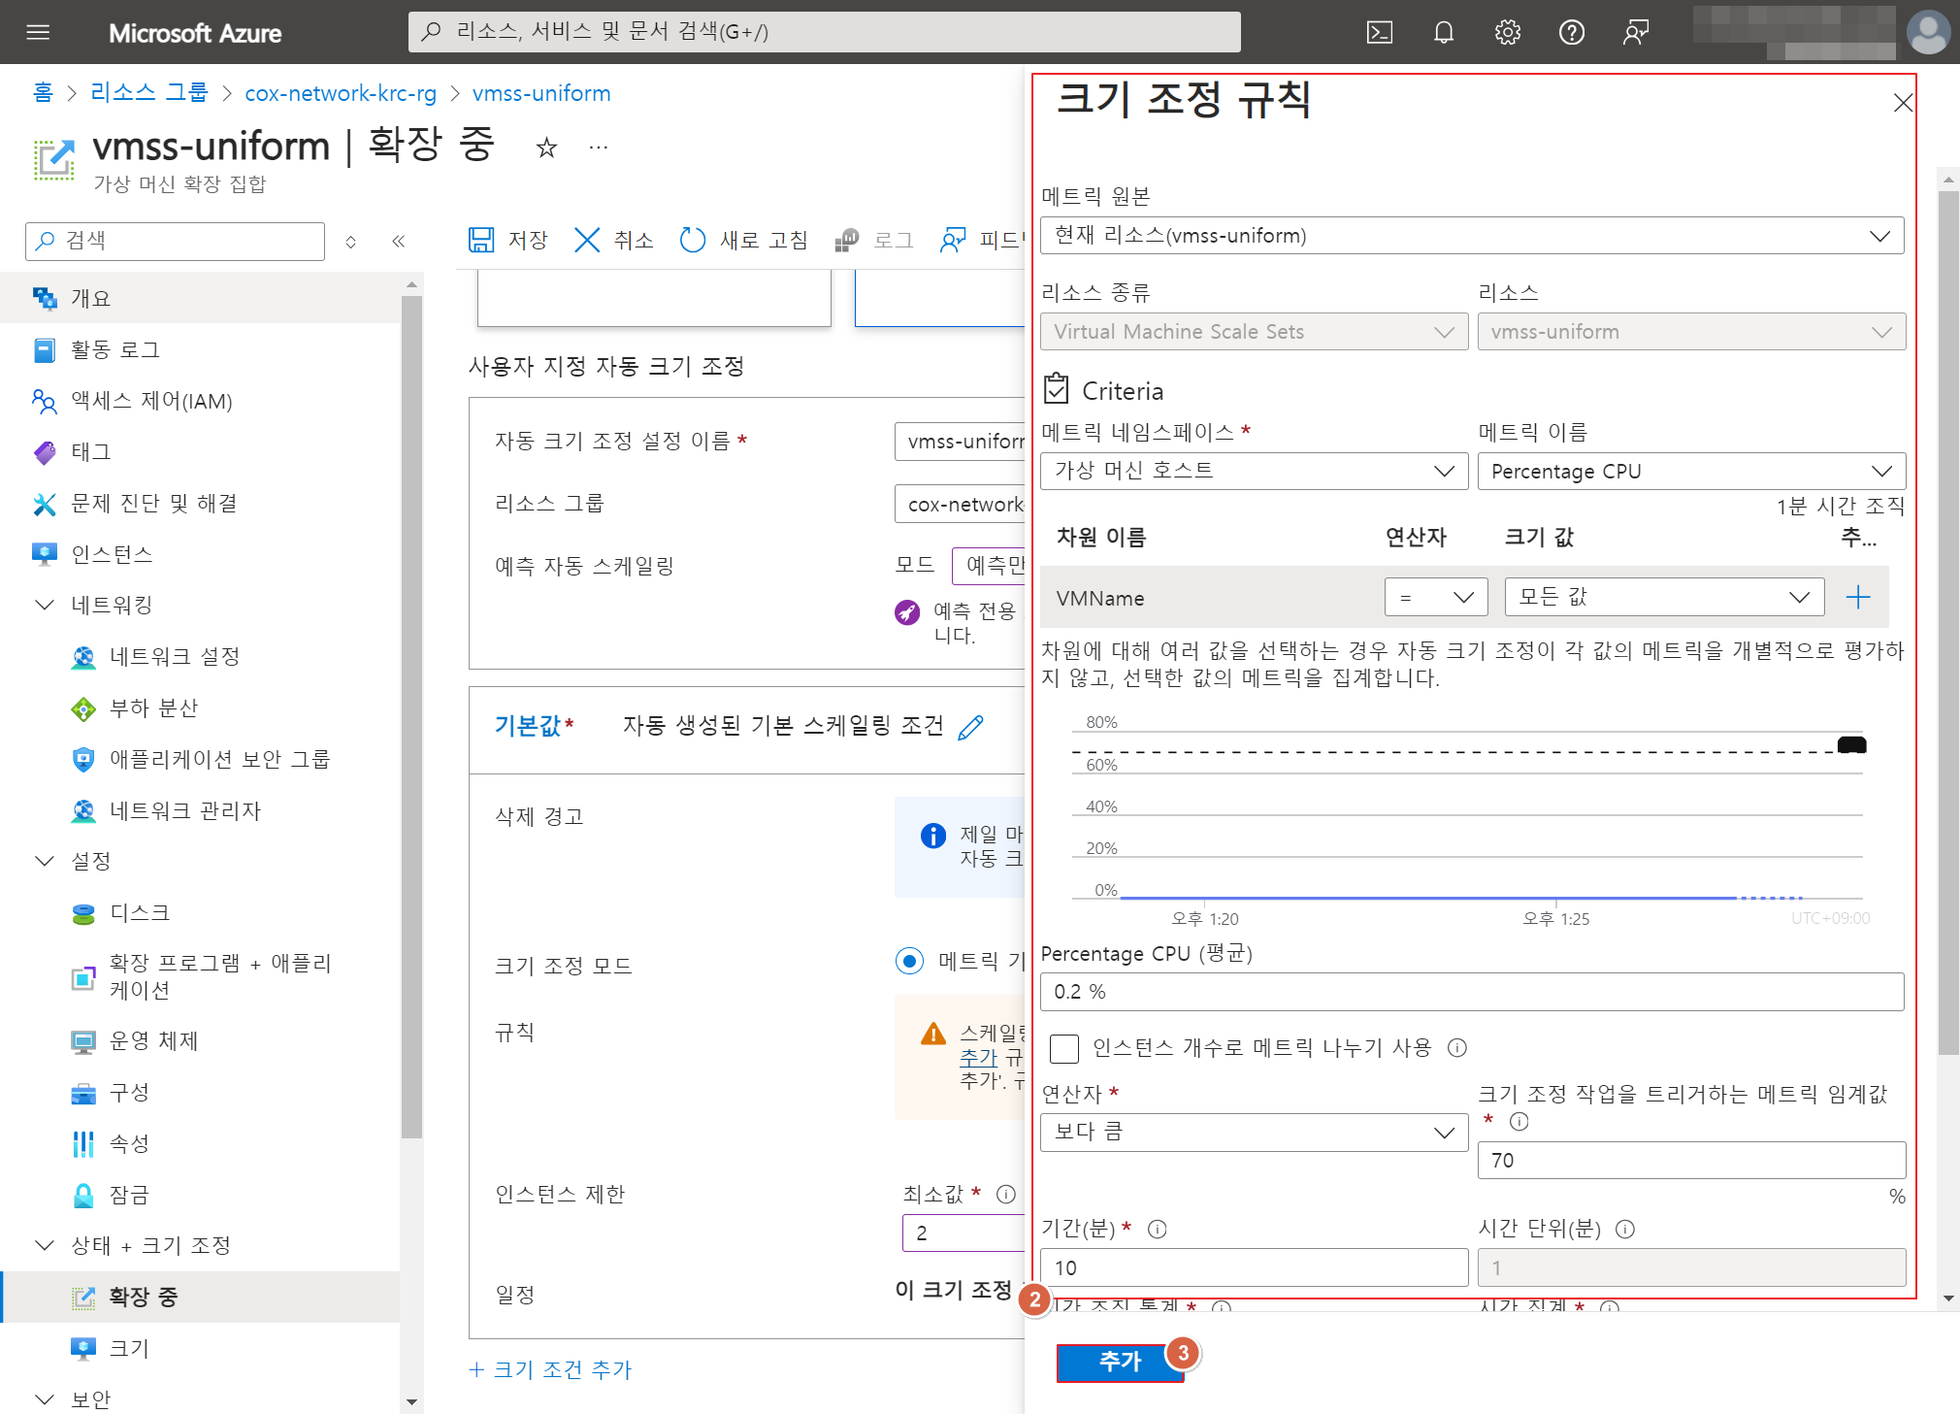Go to Resource groups (리소스 그룹) breadcrumb
1960x1414 pixels.
pos(148,92)
